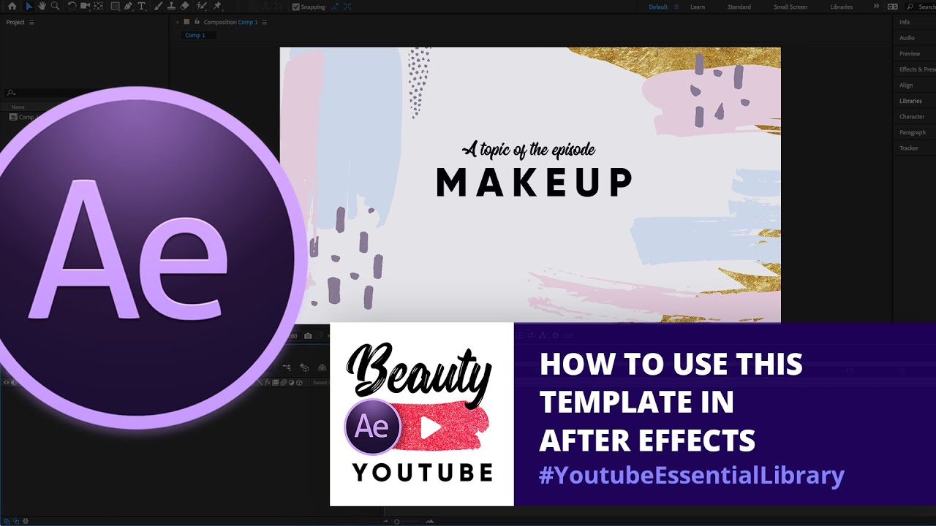The width and height of the screenshot is (936, 526).
Task: Open the Align panel
Action: tap(906, 85)
